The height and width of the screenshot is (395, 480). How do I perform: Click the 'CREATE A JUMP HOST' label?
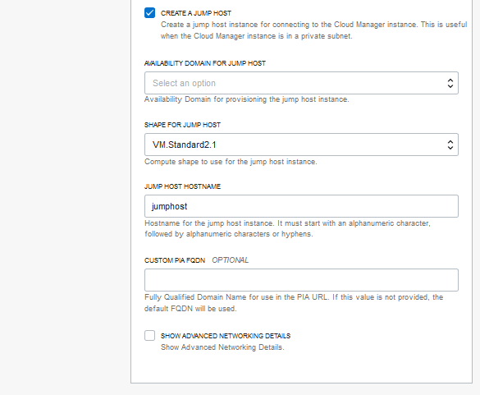(x=196, y=13)
